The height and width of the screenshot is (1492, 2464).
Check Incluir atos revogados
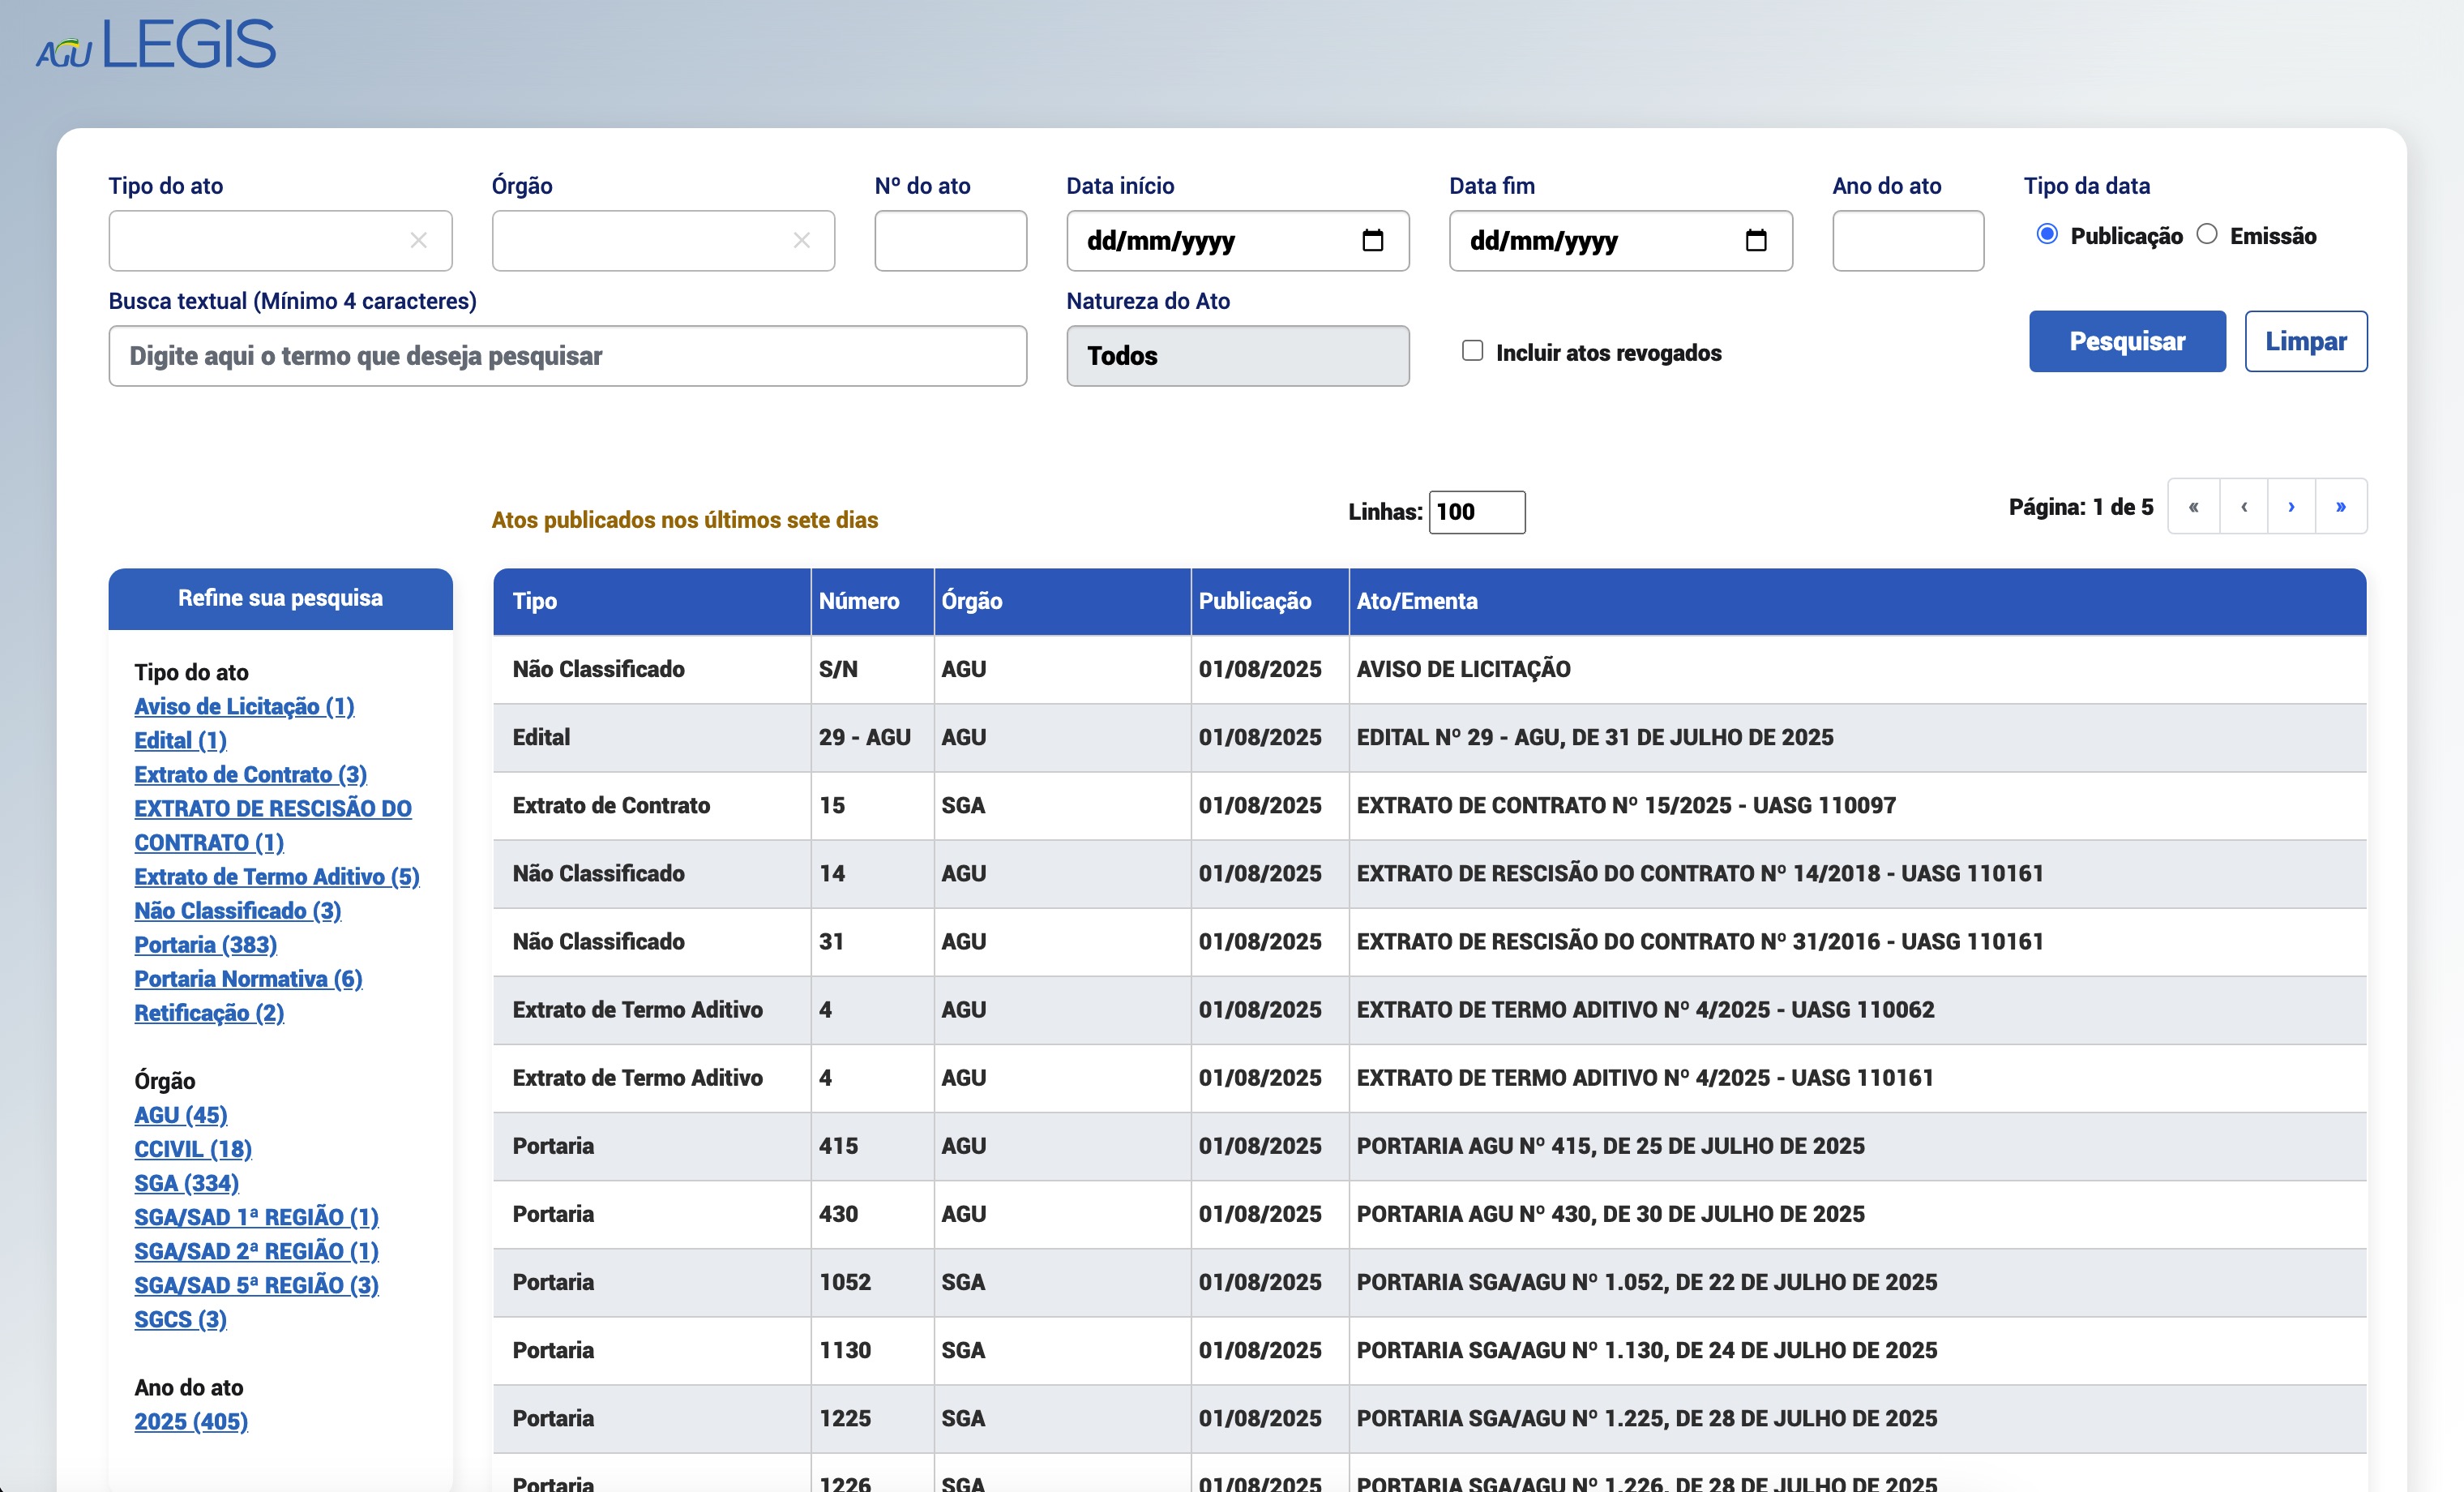click(1472, 350)
